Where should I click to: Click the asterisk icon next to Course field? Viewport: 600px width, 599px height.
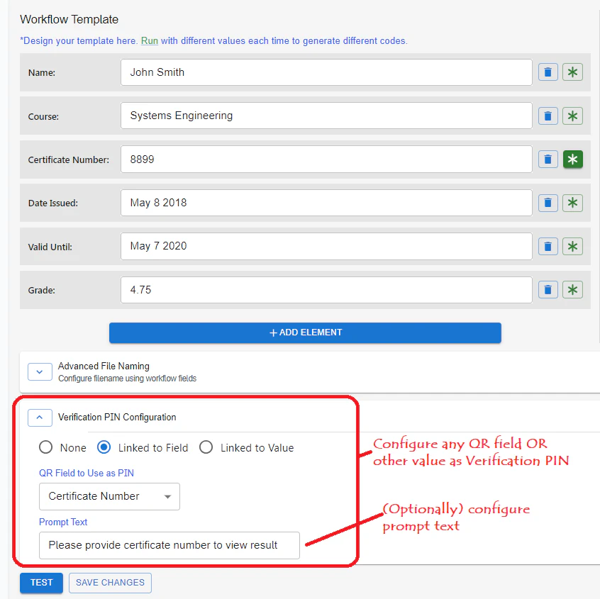[x=572, y=116]
